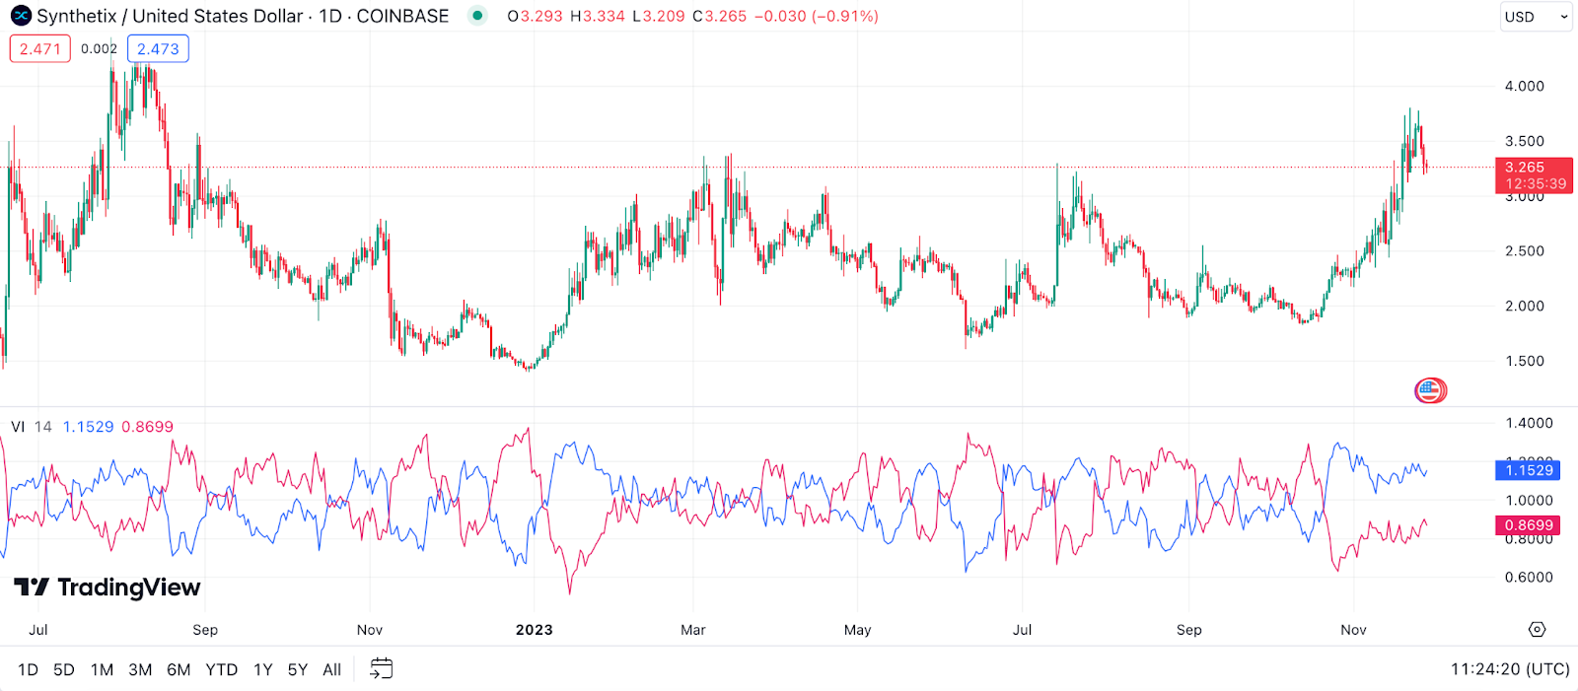Click the red sell price 2.471
The image size is (1578, 691).
coord(40,48)
